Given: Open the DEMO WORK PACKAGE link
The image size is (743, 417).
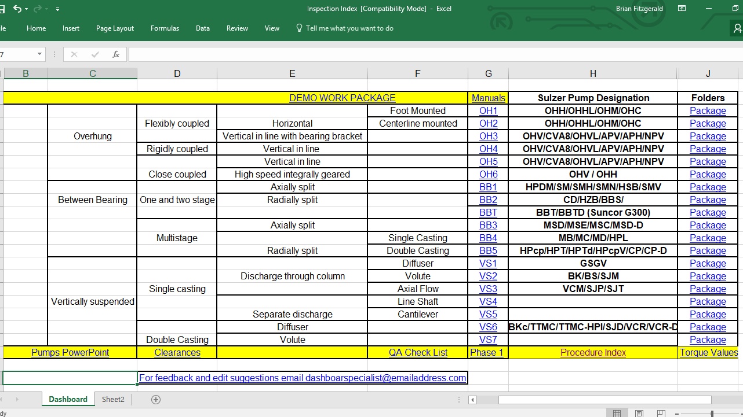Looking at the screenshot, I should 343,98.
